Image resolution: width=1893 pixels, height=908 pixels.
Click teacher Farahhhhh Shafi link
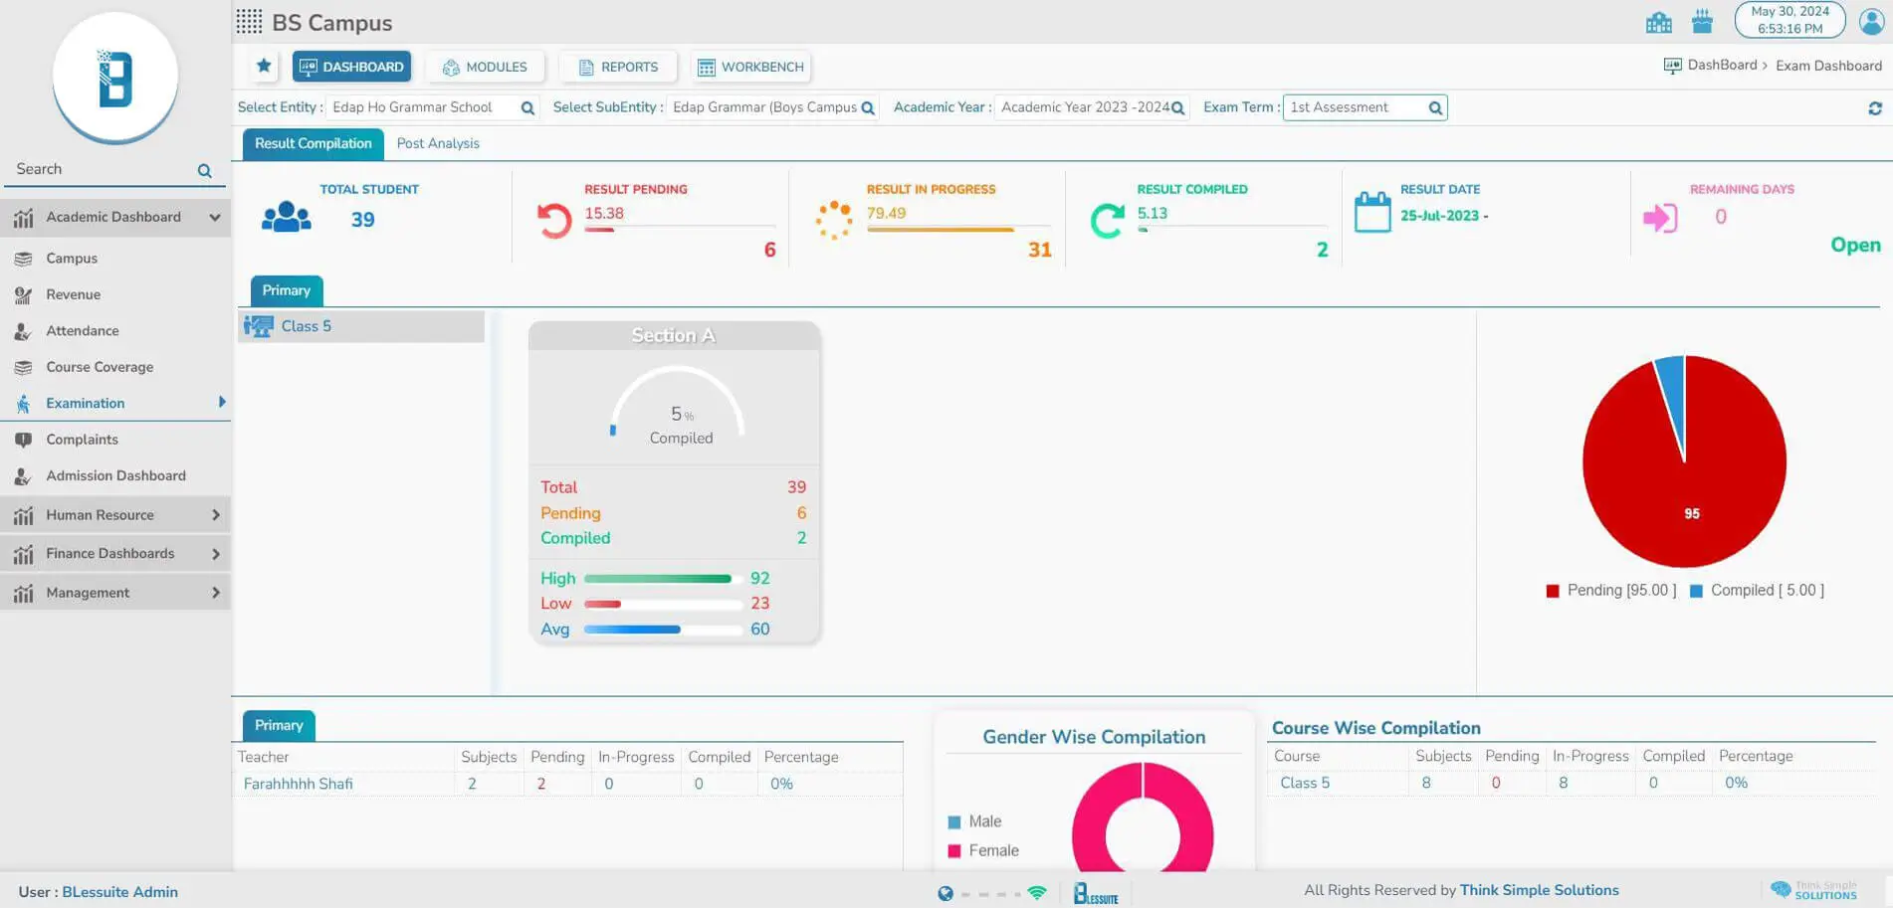click(298, 784)
